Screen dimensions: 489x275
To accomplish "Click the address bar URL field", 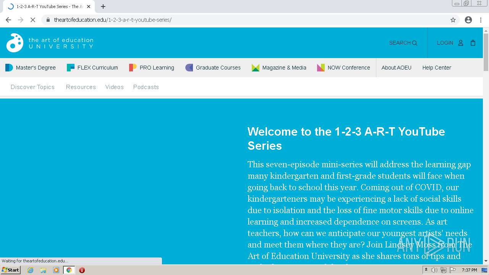I will point(244,20).
